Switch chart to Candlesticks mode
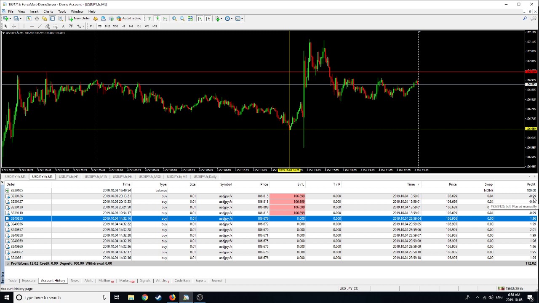 [157, 19]
